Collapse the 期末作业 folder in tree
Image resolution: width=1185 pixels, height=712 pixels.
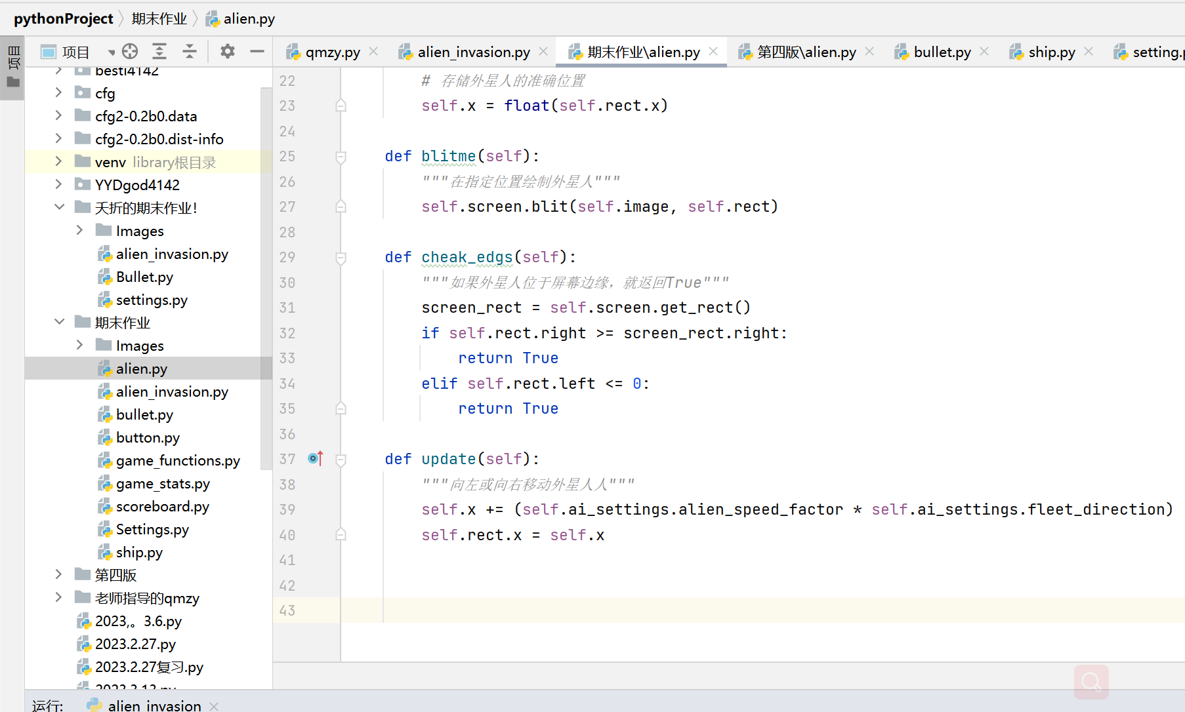tap(59, 322)
